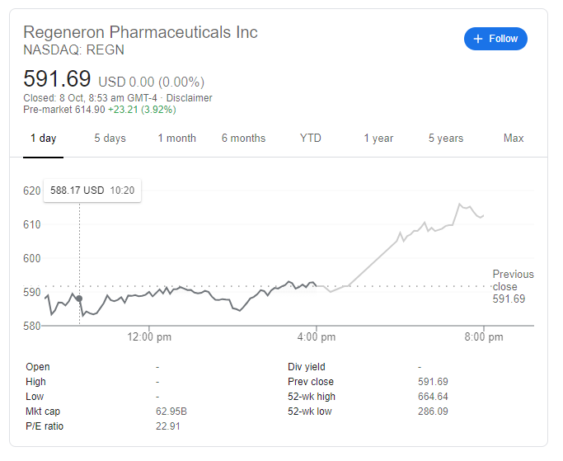The width and height of the screenshot is (563, 461).
Task: Select the 1 day tab
Action: (x=43, y=139)
